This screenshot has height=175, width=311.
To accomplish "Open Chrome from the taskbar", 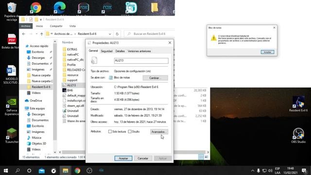I will click(x=78, y=171).
